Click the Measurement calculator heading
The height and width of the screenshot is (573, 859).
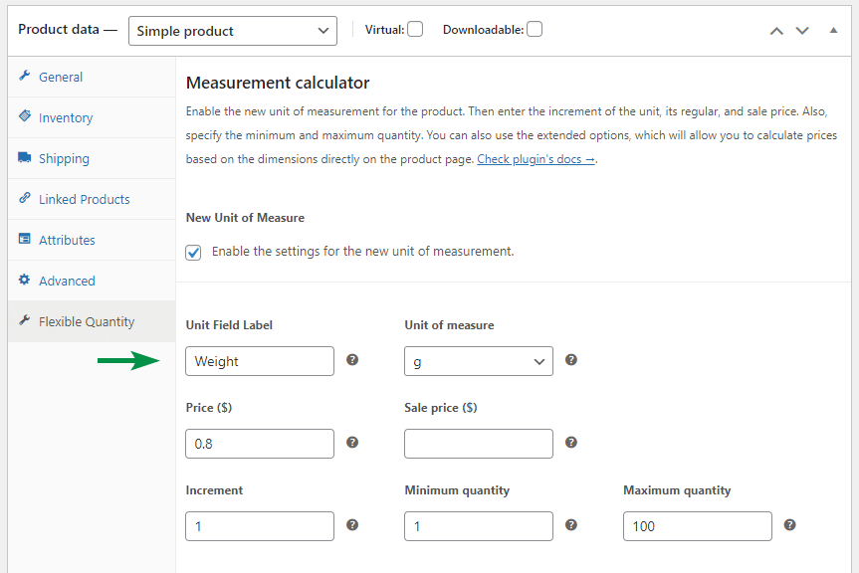(x=278, y=83)
